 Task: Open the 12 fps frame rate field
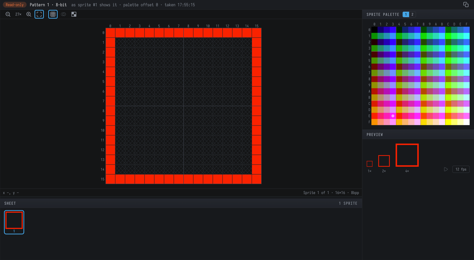[x=461, y=169]
